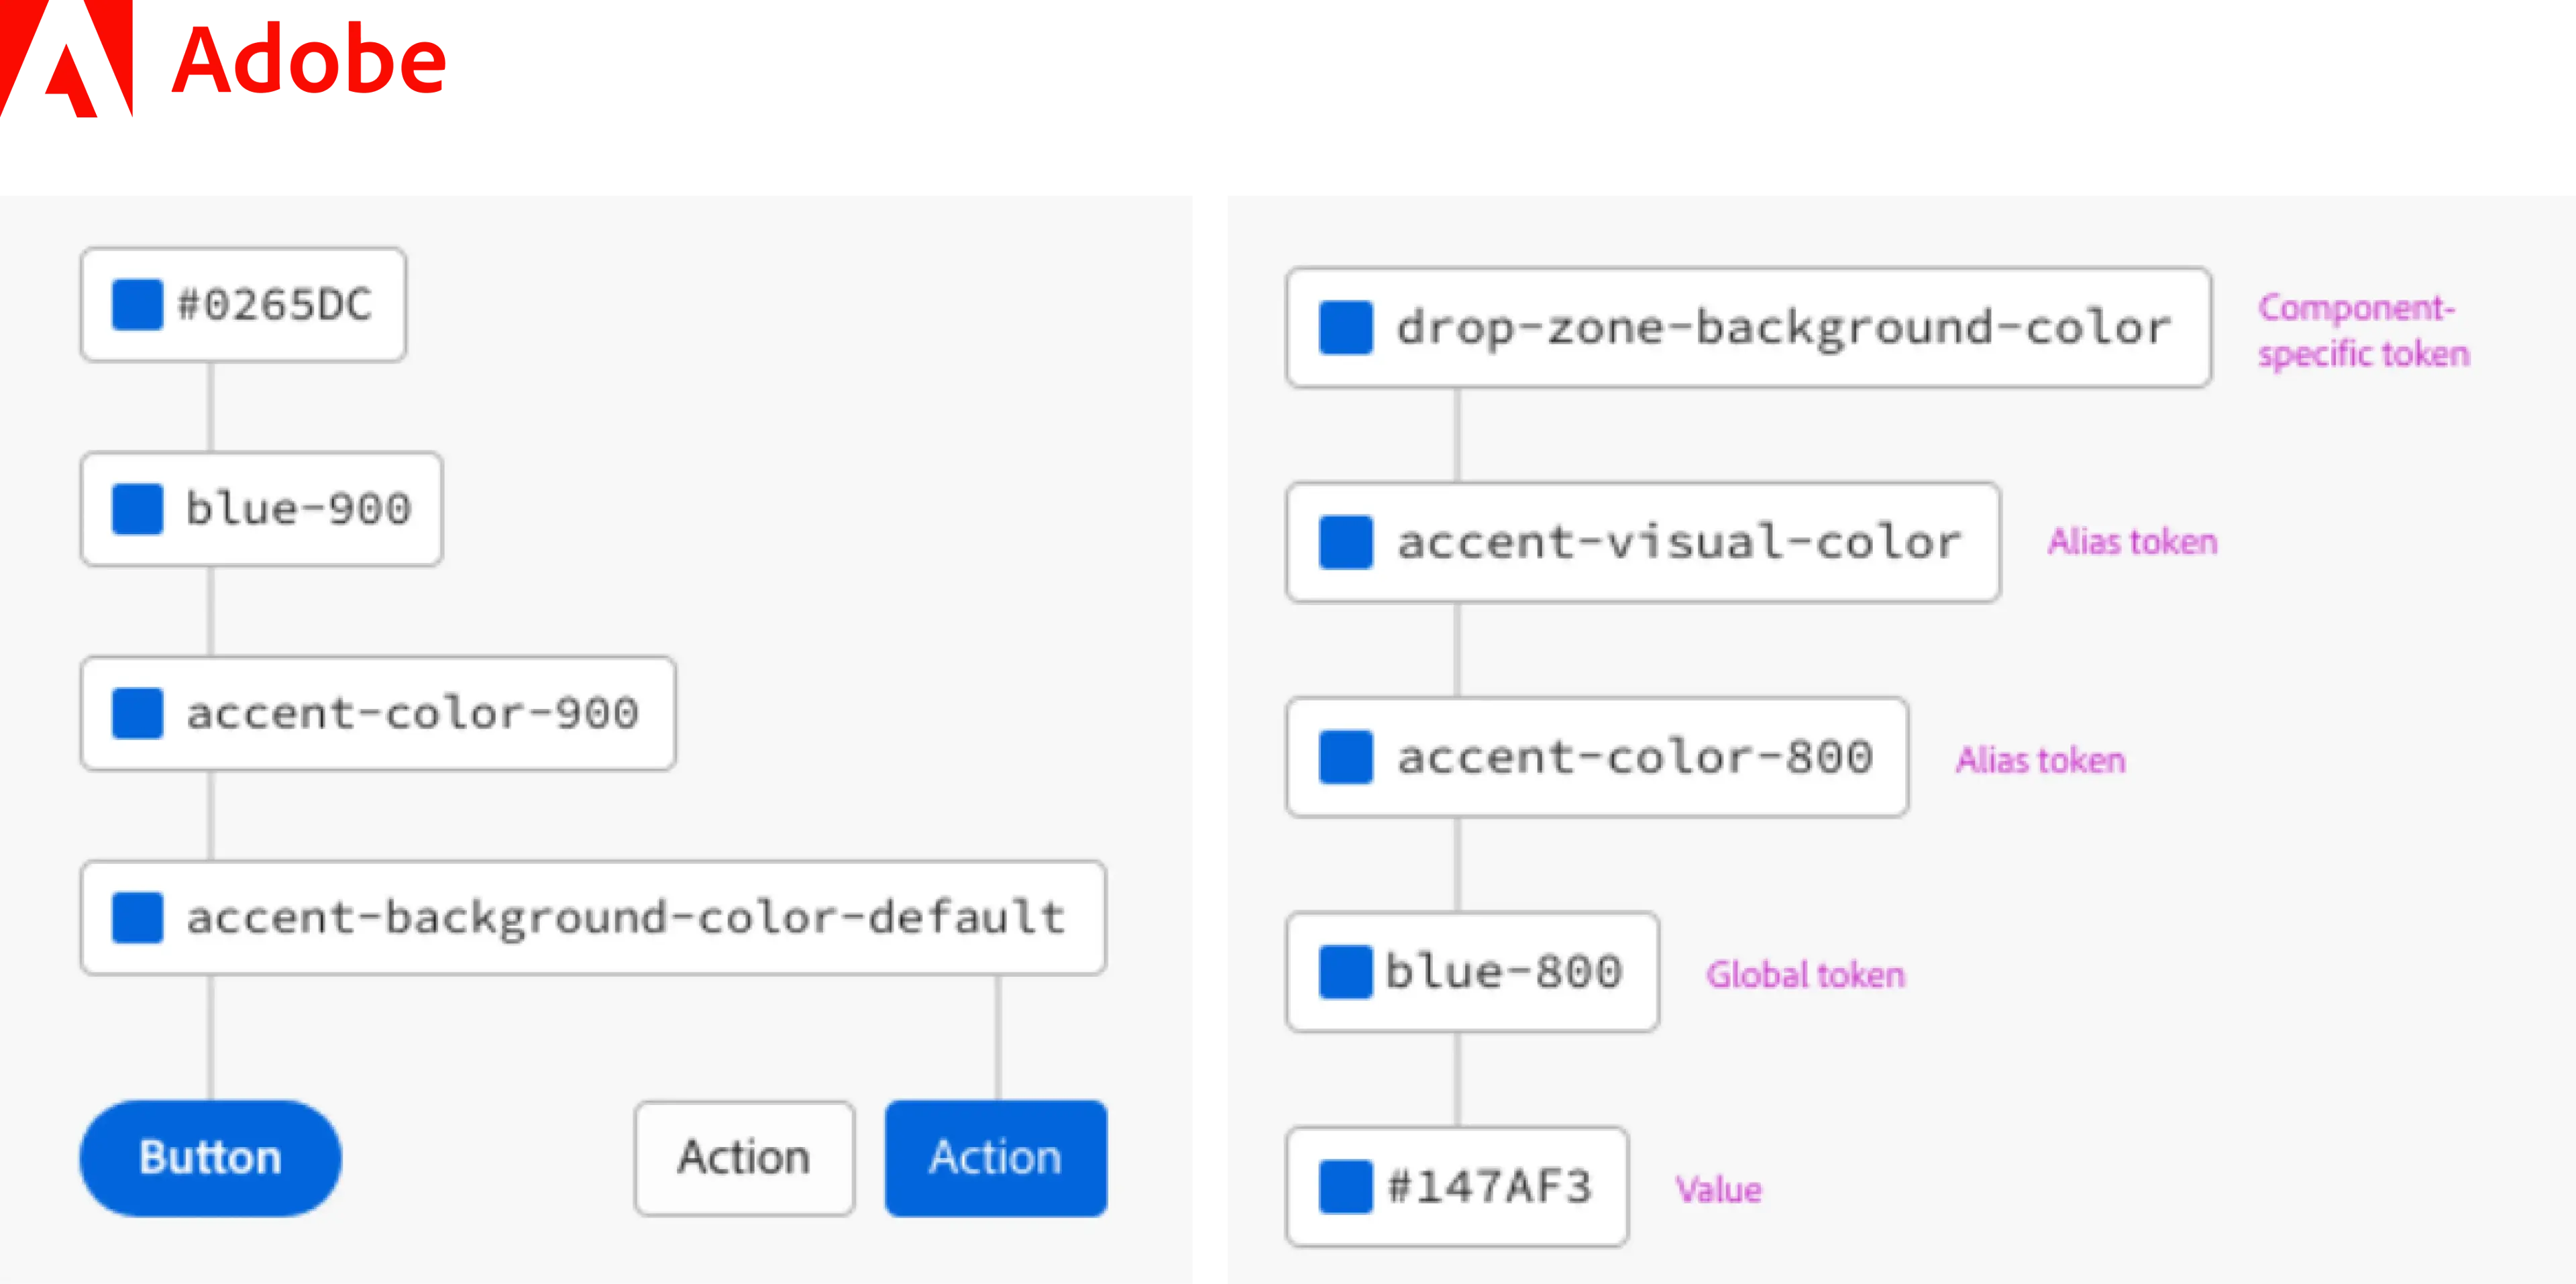Click the Adobe logo icon
The image size is (2576, 1284).
(x=66, y=60)
